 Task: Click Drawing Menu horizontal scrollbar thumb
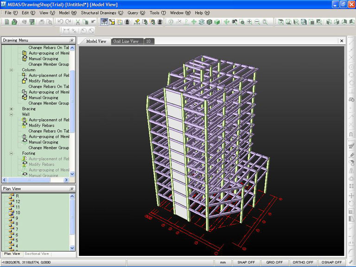point(29,180)
